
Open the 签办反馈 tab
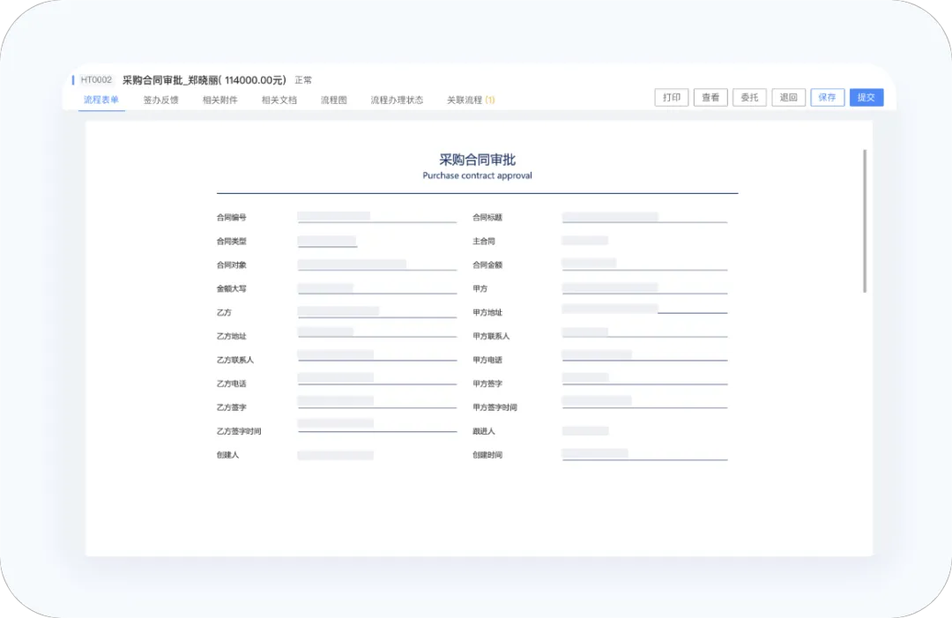(160, 100)
